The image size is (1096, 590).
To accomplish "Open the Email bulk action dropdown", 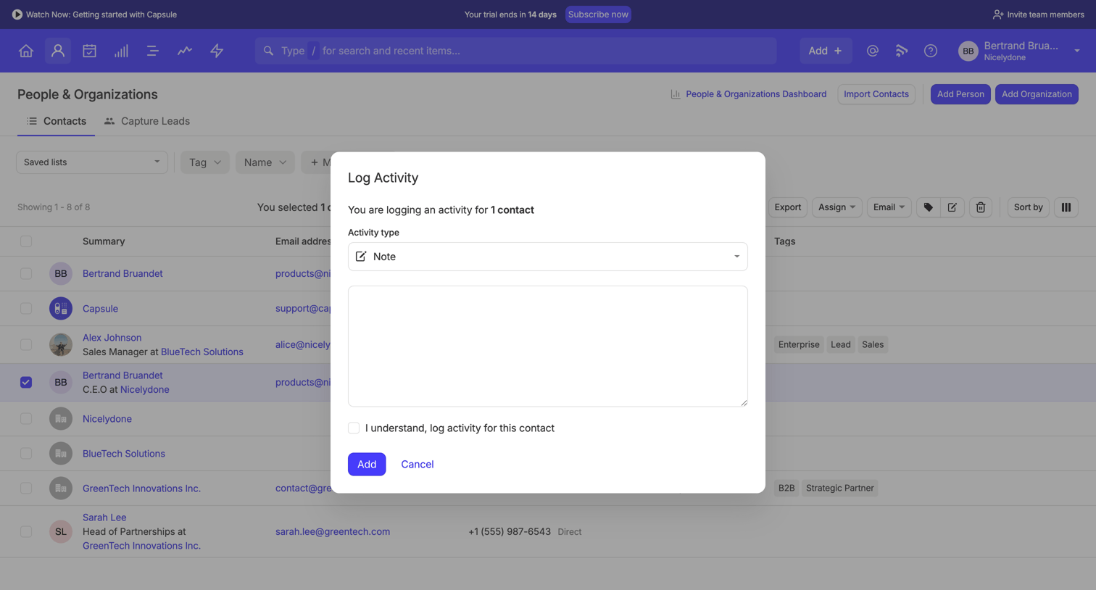I will 889,207.
